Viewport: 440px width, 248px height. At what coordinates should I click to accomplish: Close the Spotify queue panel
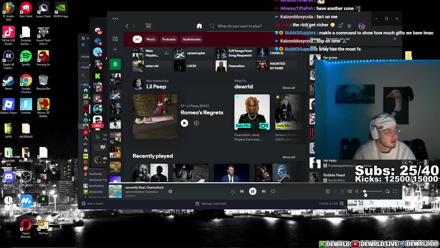tap(395, 39)
